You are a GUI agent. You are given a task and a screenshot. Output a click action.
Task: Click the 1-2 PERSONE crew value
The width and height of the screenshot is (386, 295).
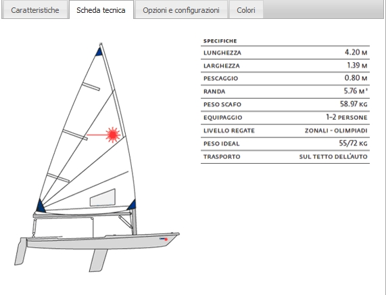347,117
